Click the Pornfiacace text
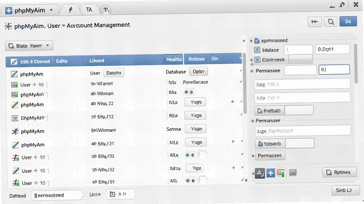 pyautogui.click(x=195, y=82)
